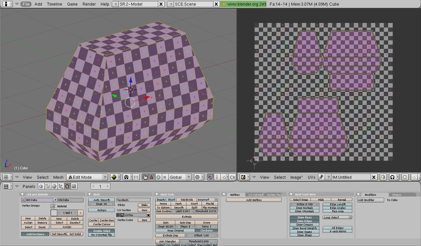421x246 pixels.
Task: Collapse the Mesh Tools panel
Action: 157,195
